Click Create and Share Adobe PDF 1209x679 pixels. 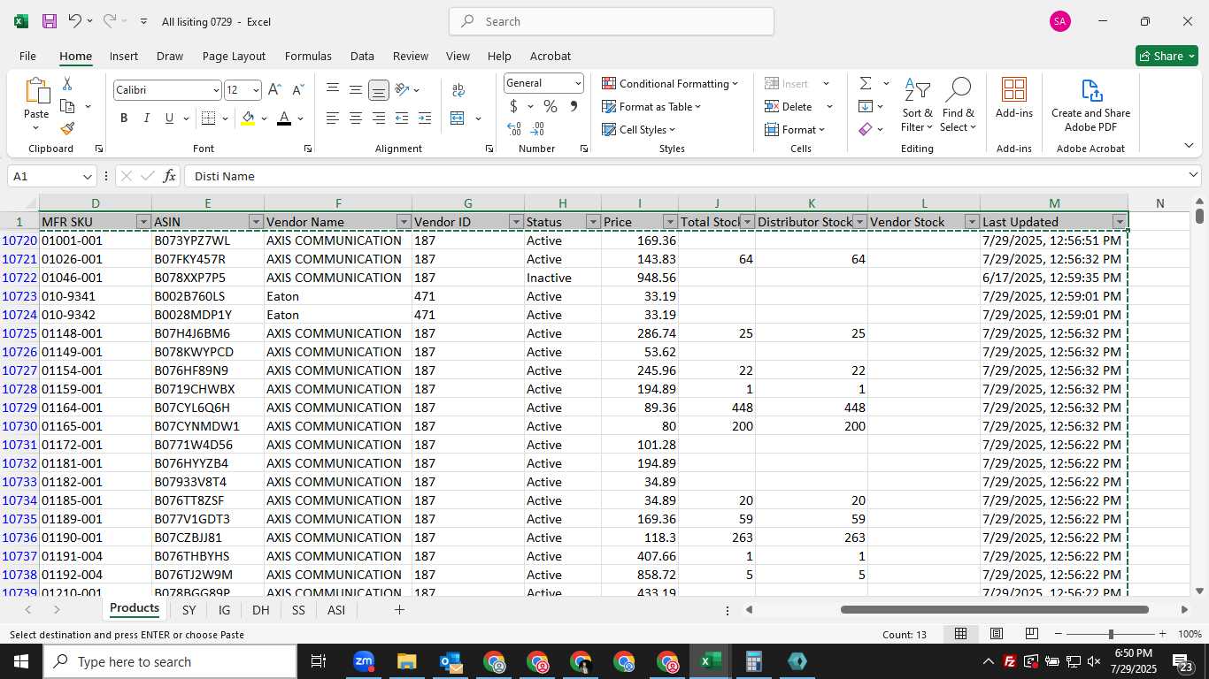tap(1090, 104)
